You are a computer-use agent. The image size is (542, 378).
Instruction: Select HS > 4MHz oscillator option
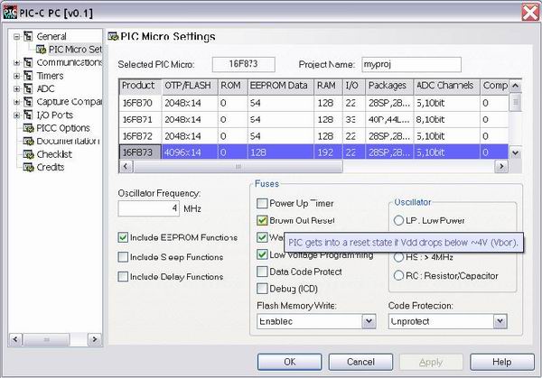(398, 257)
